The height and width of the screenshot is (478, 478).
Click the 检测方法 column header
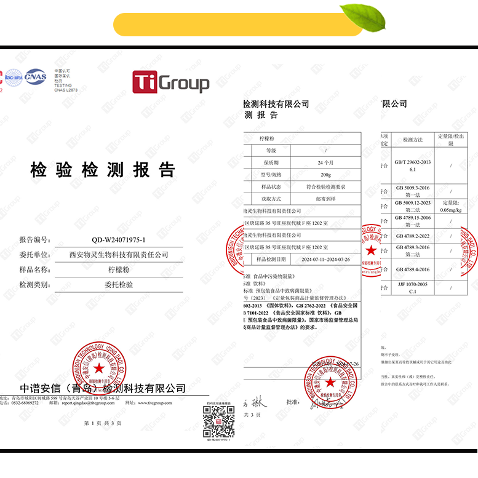[413, 140]
